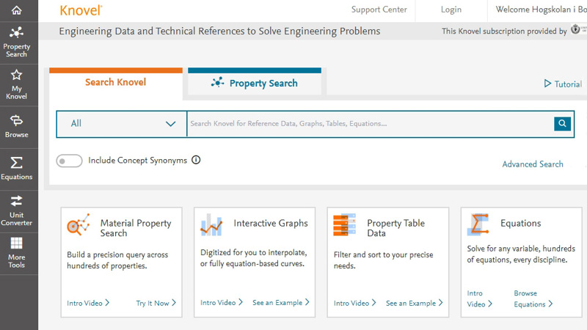Switch to the Property Search tab

(x=255, y=83)
